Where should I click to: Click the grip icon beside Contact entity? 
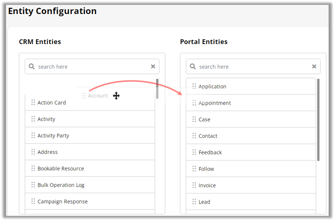194,136
